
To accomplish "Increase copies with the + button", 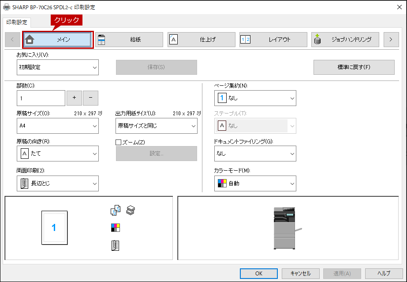I will 74,98.
